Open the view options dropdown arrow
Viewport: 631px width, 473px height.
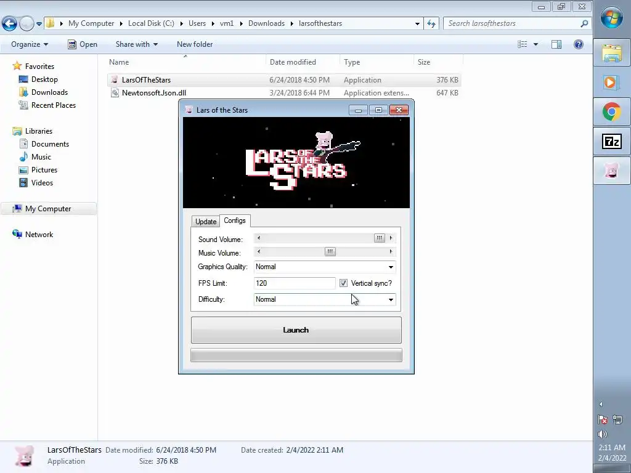(x=535, y=44)
